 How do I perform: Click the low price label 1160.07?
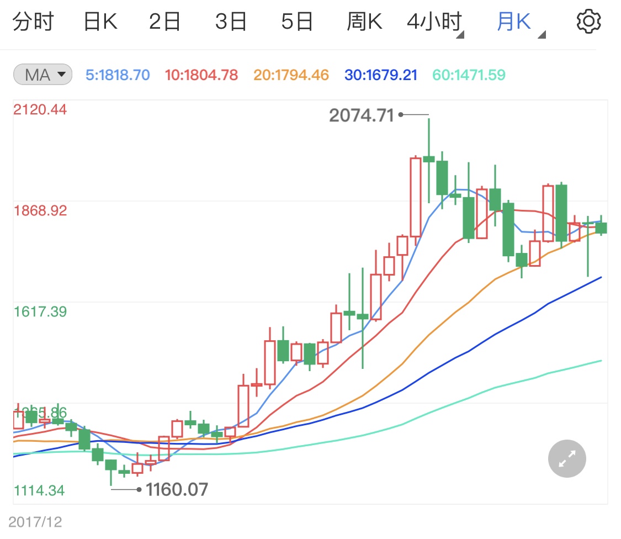tap(177, 490)
